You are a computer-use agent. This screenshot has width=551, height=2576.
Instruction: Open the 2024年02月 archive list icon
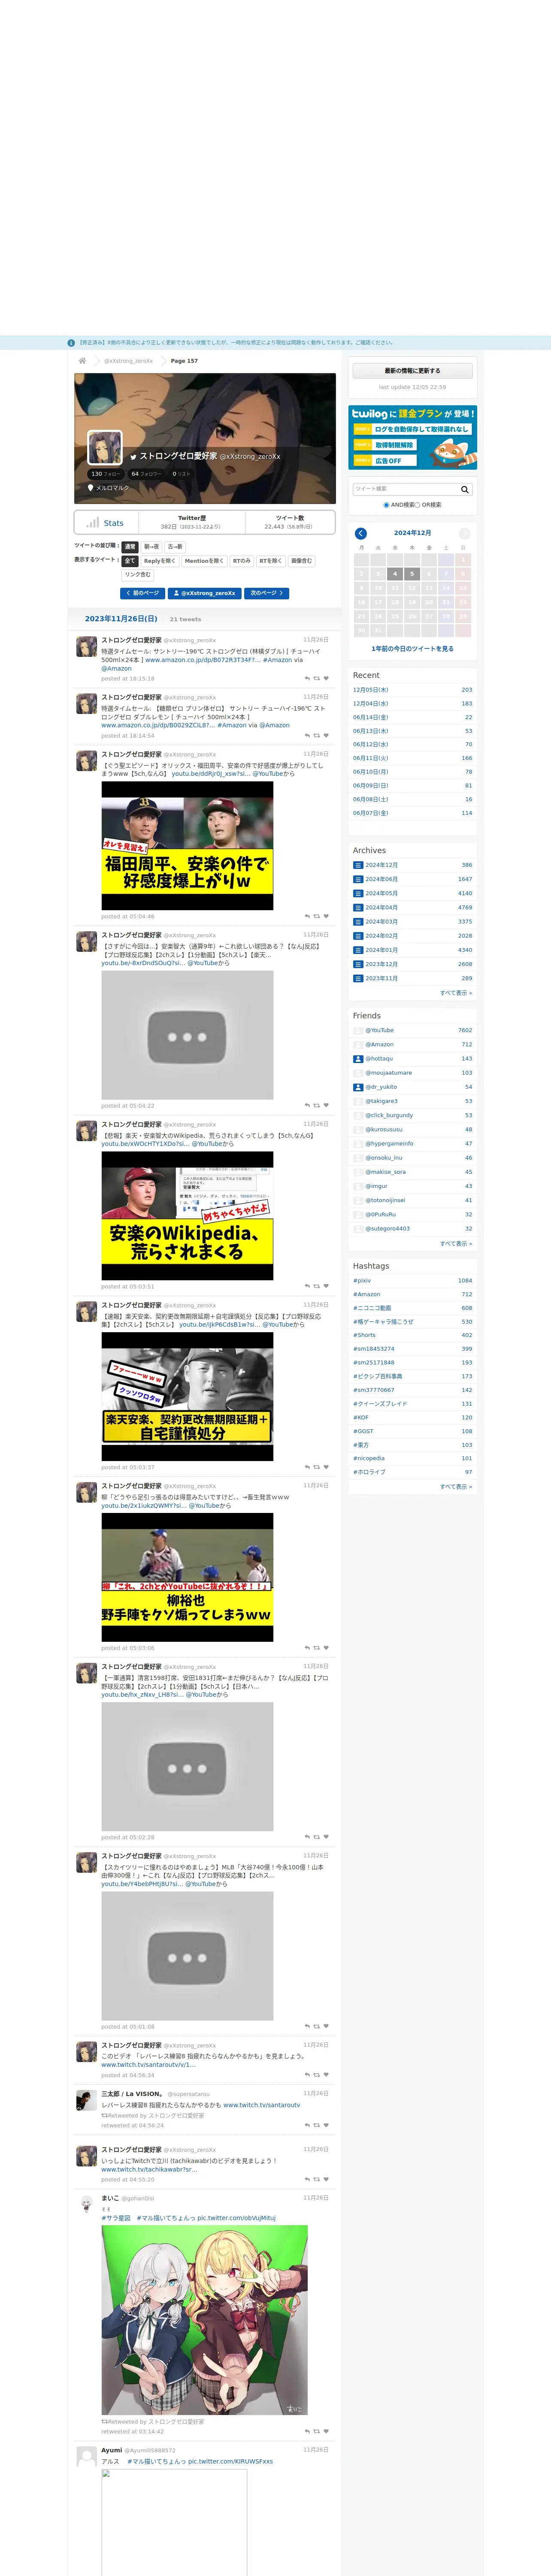point(358,936)
